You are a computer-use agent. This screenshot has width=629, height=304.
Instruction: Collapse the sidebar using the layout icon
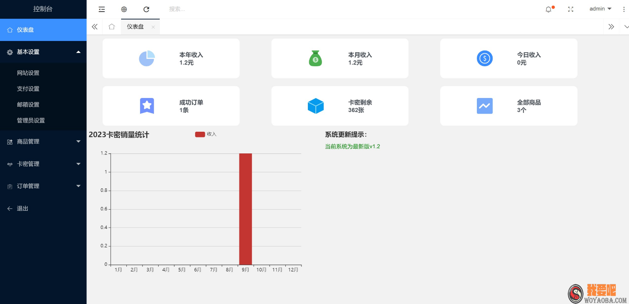coord(101,9)
